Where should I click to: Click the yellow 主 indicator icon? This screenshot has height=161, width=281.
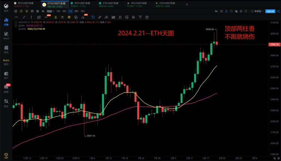click(55, 17)
